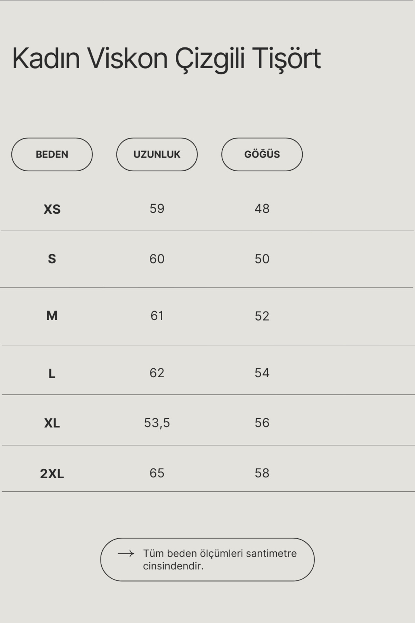Select the XL size row label
415x623 pixels.
click(x=52, y=423)
